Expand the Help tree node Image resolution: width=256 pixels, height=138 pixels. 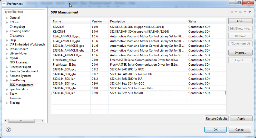(7, 40)
